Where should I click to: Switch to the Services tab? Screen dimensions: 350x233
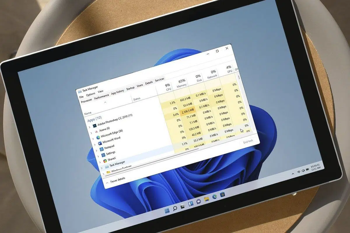pos(159,79)
